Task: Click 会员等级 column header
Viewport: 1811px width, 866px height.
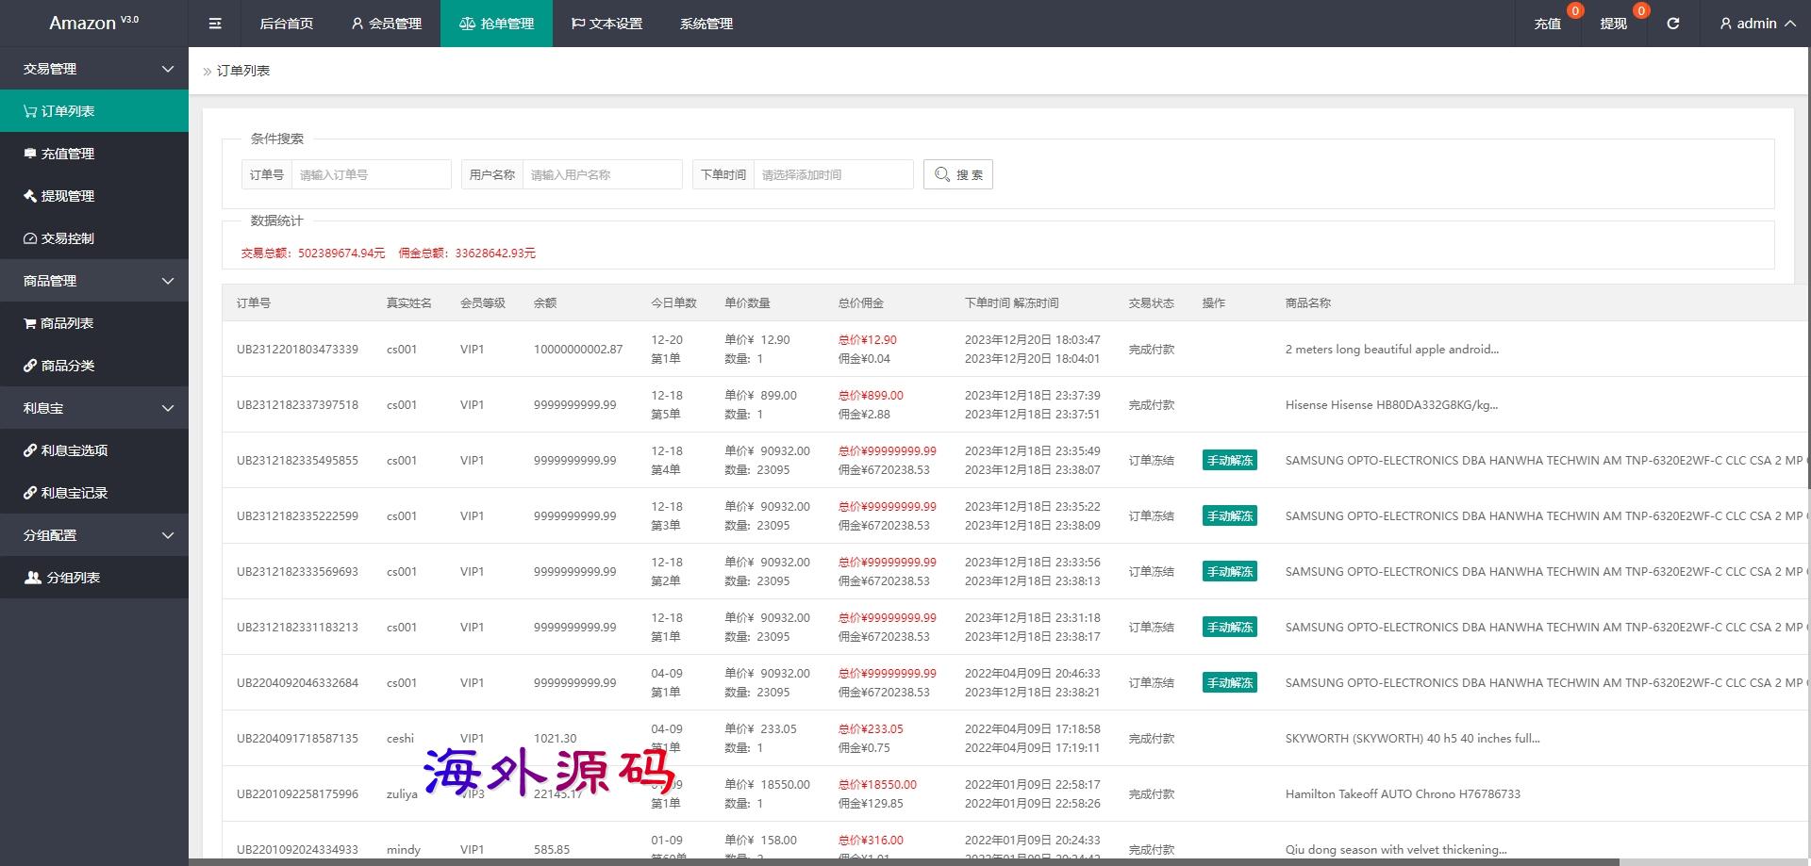Action: click(483, 303)
